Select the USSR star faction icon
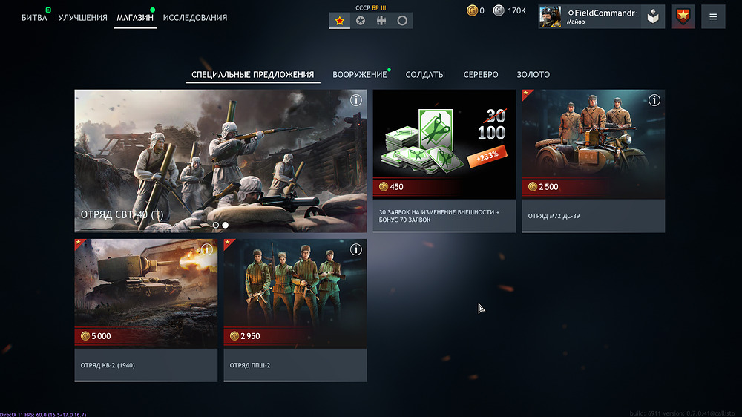 coord(339,20)
